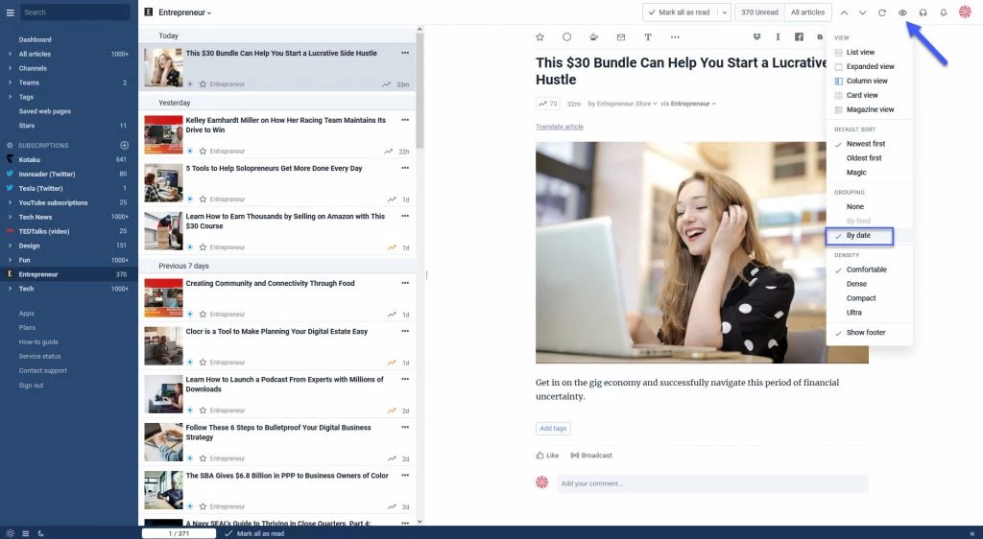Open the headphones audio player icon
The image size is (983, 539).
[923, 12]
